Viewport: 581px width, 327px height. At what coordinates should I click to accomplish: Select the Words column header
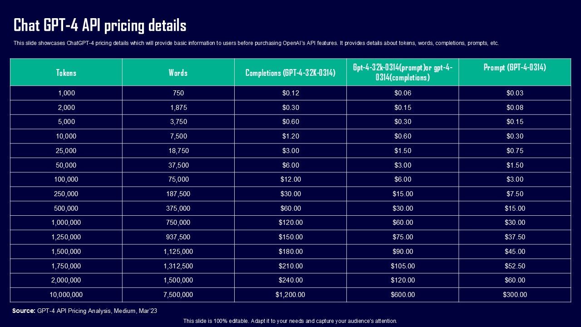click(x=178, y=73)
